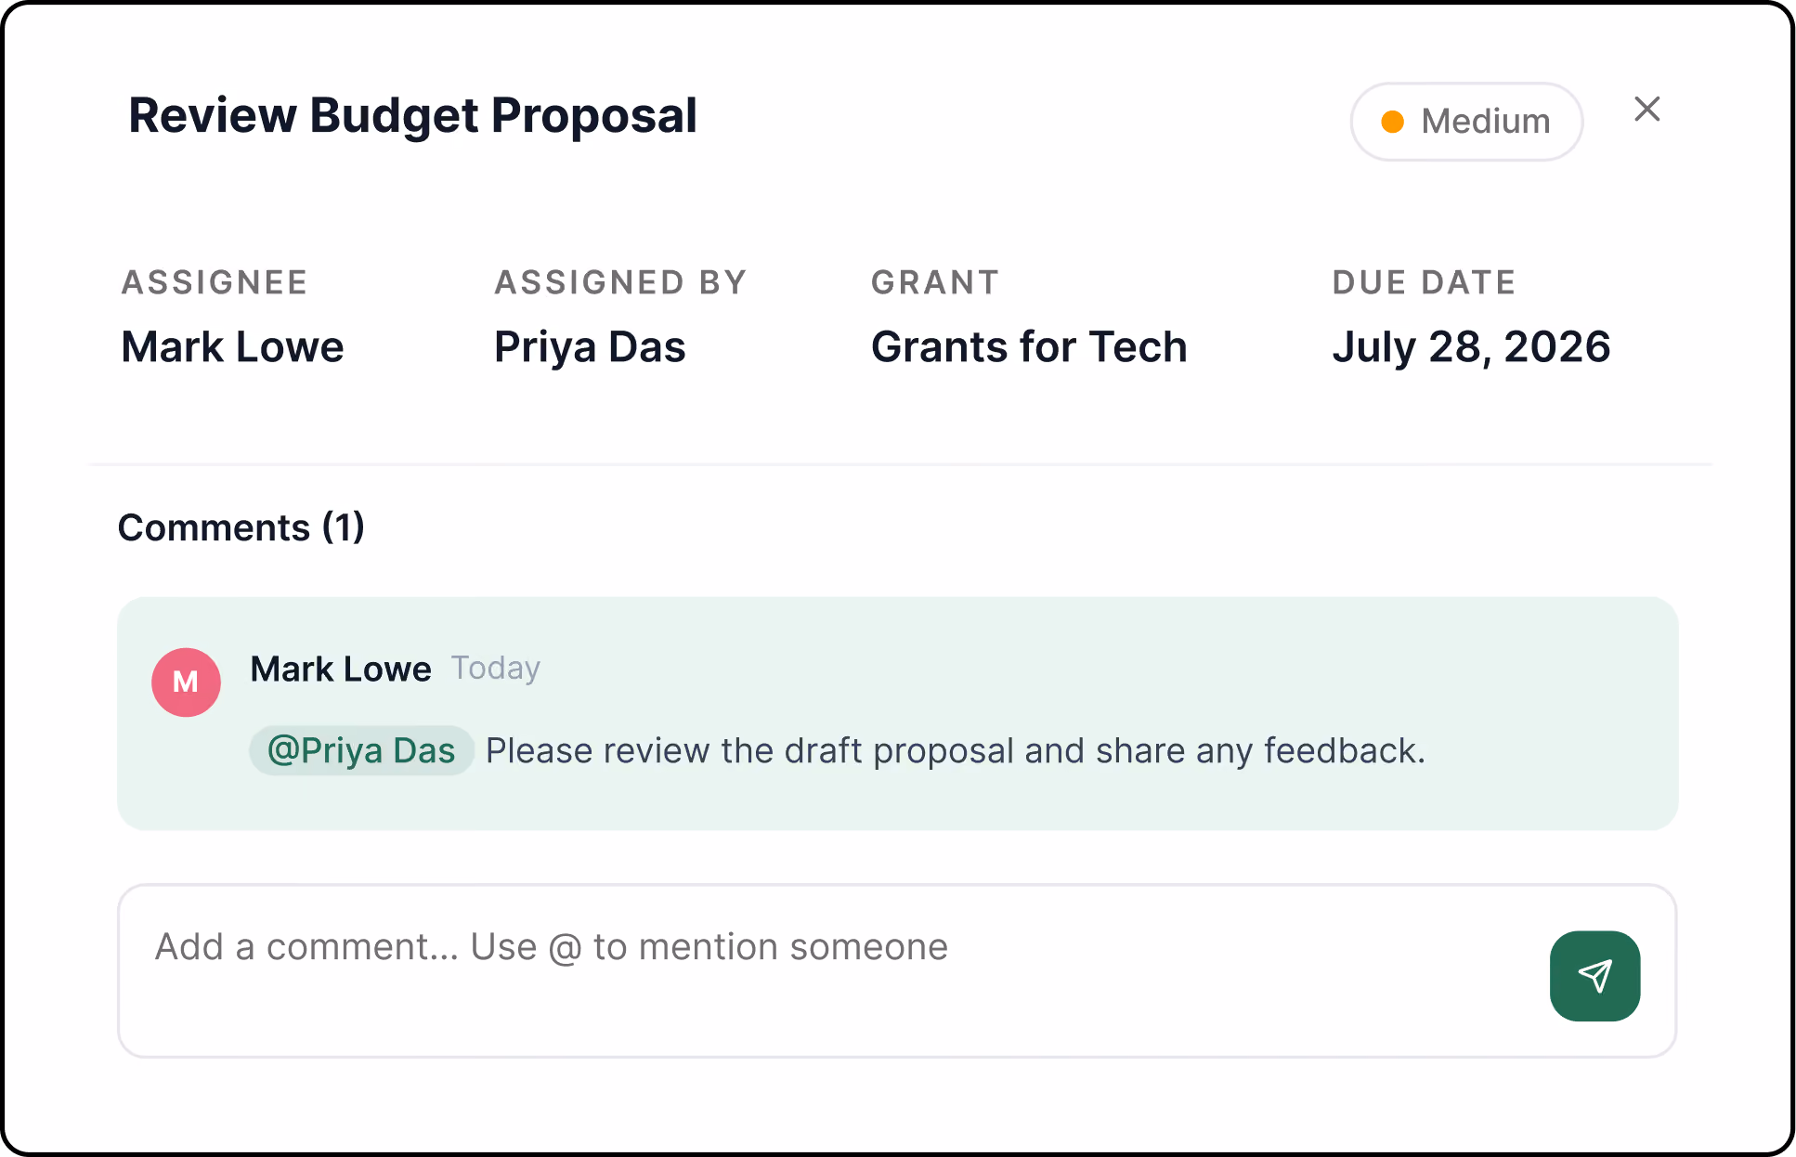Viewport: 1796px width, 1157px height.
Task: Change the July 28, 2026 due date
Action: [1471, 346]
